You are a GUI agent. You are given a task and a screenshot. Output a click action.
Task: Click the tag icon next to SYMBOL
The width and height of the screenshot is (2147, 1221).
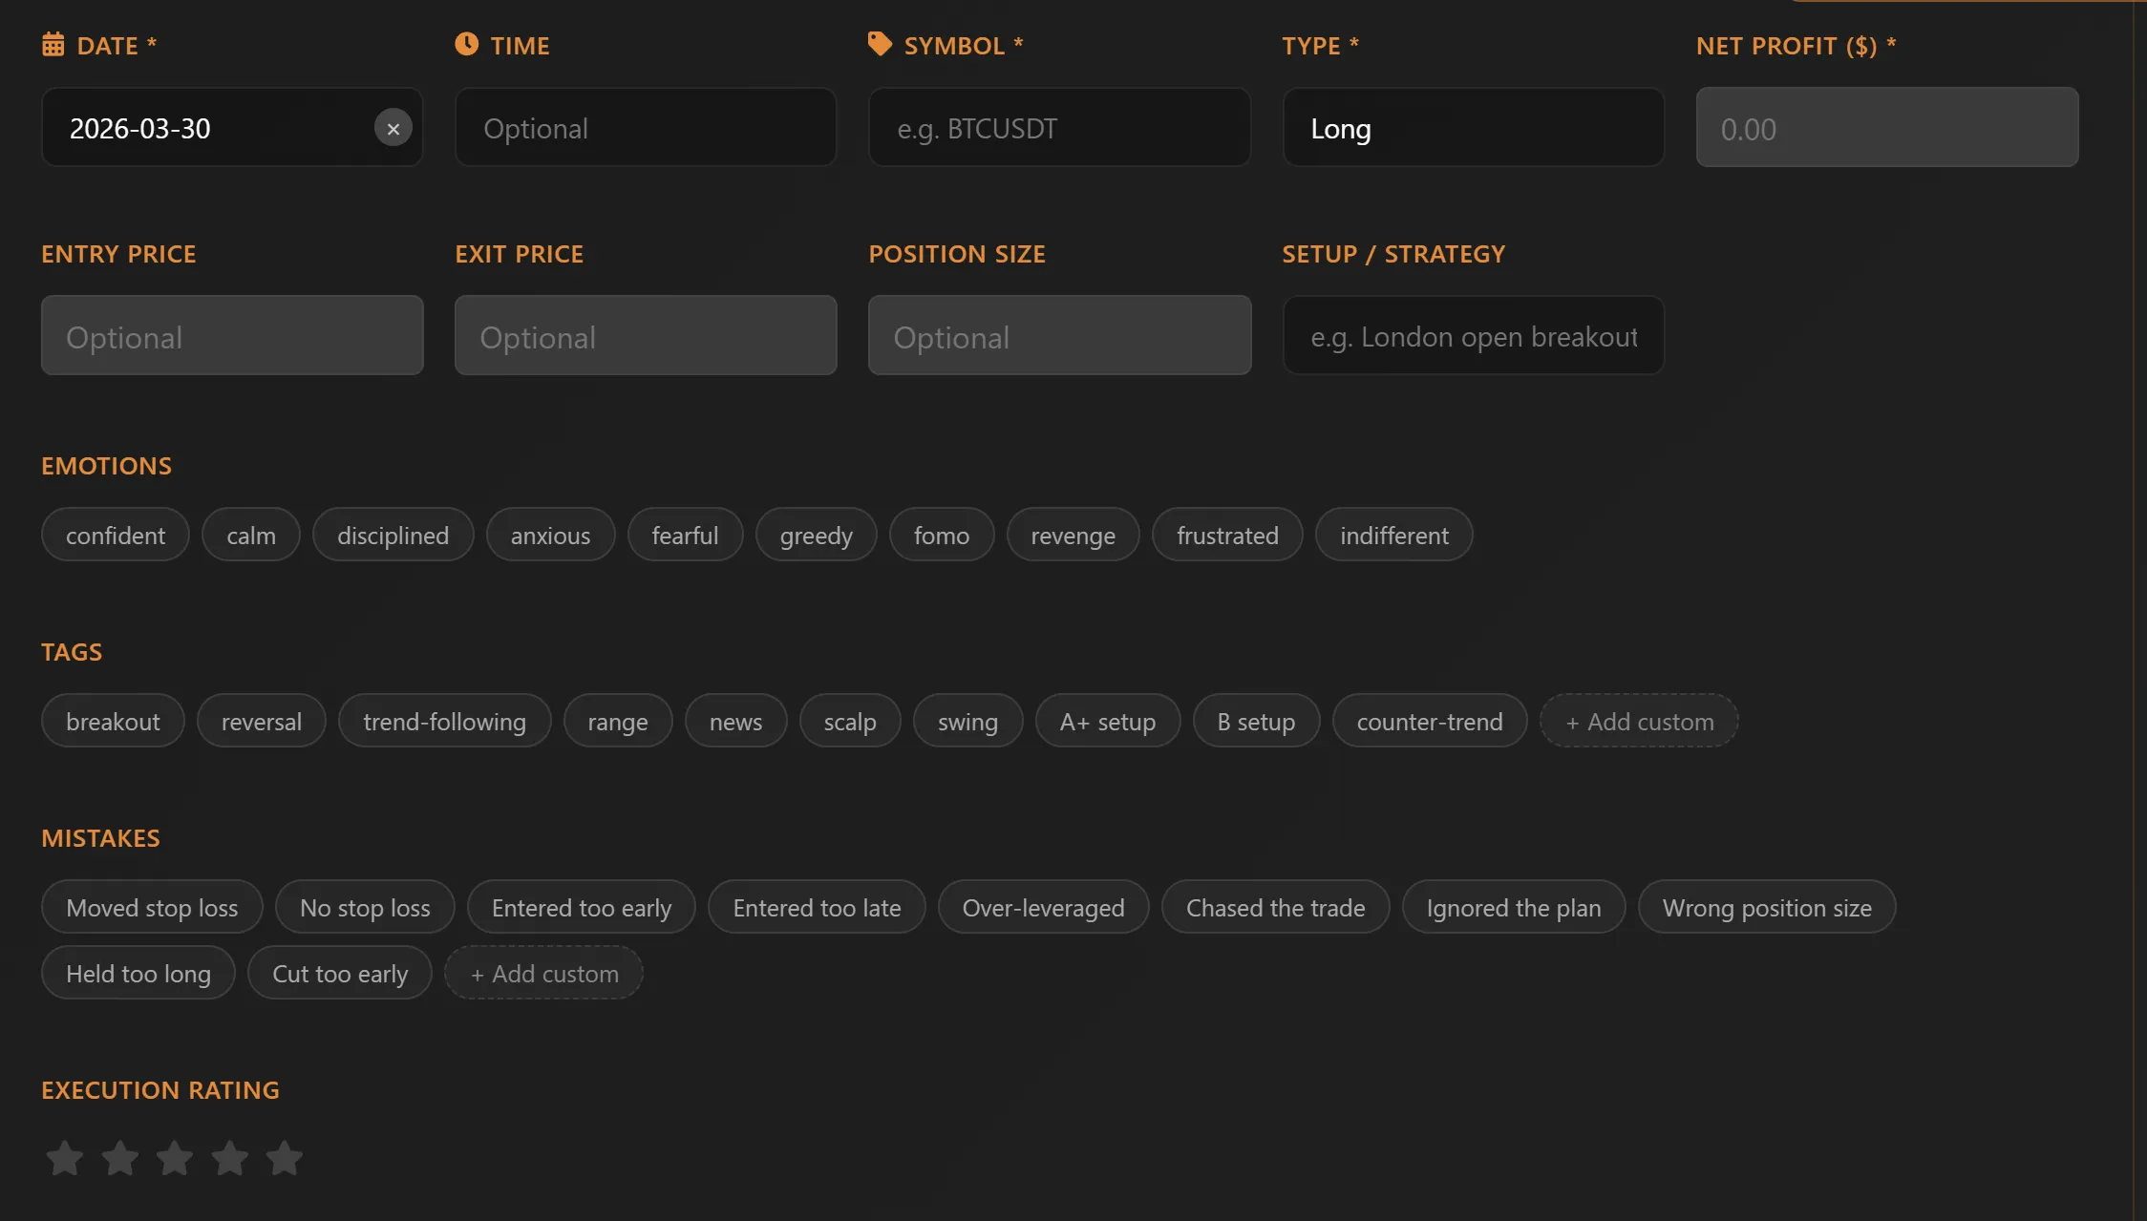pos(880,44)
